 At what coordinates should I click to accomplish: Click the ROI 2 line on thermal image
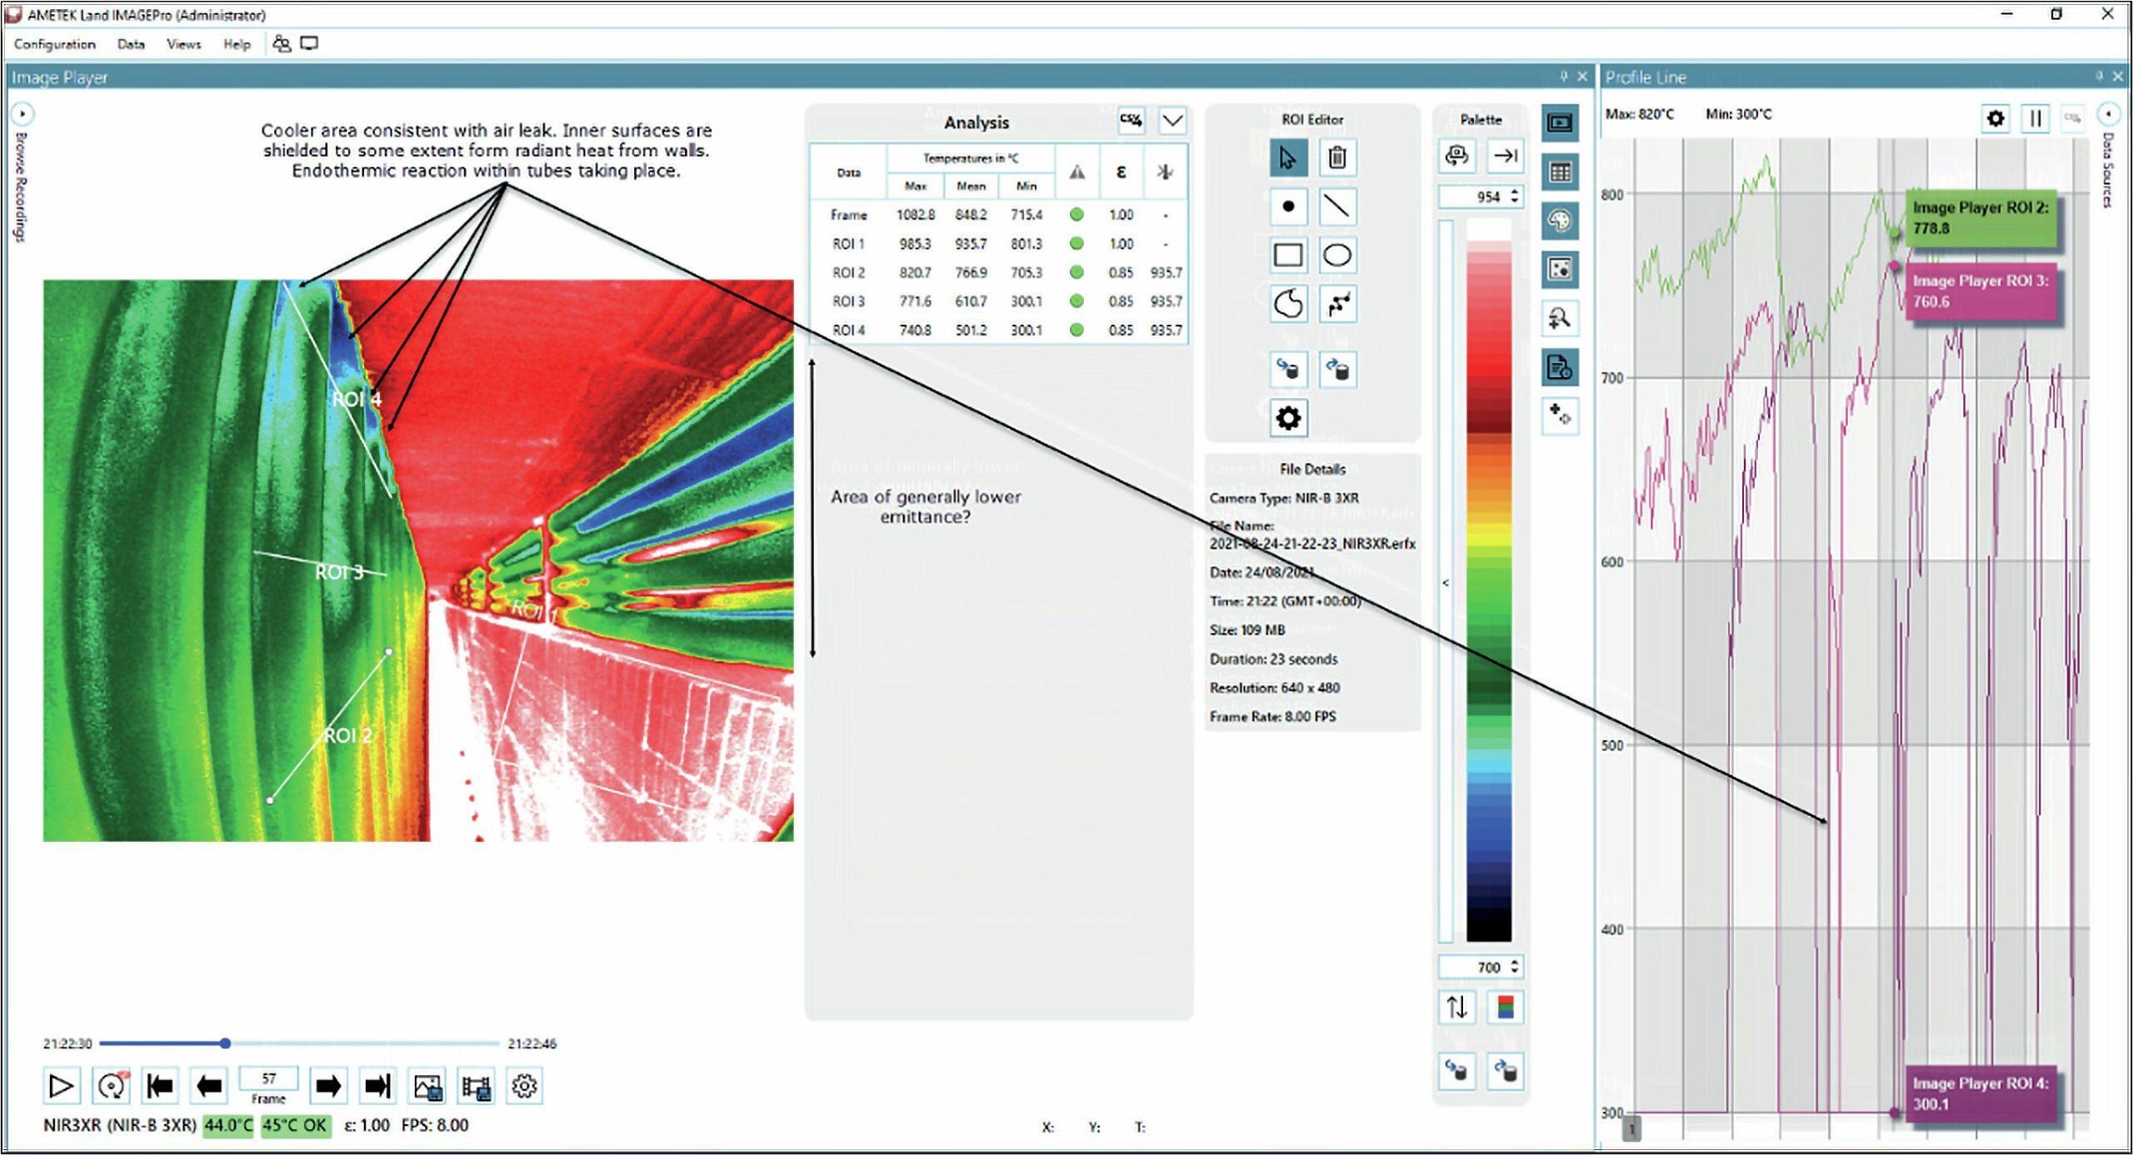tap(330, 726)
